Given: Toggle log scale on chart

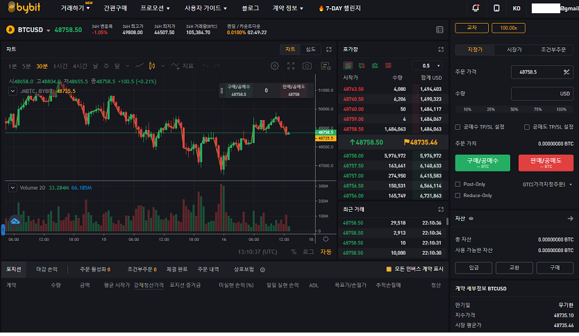Looking at the screenshot, I should click(308, 252).
